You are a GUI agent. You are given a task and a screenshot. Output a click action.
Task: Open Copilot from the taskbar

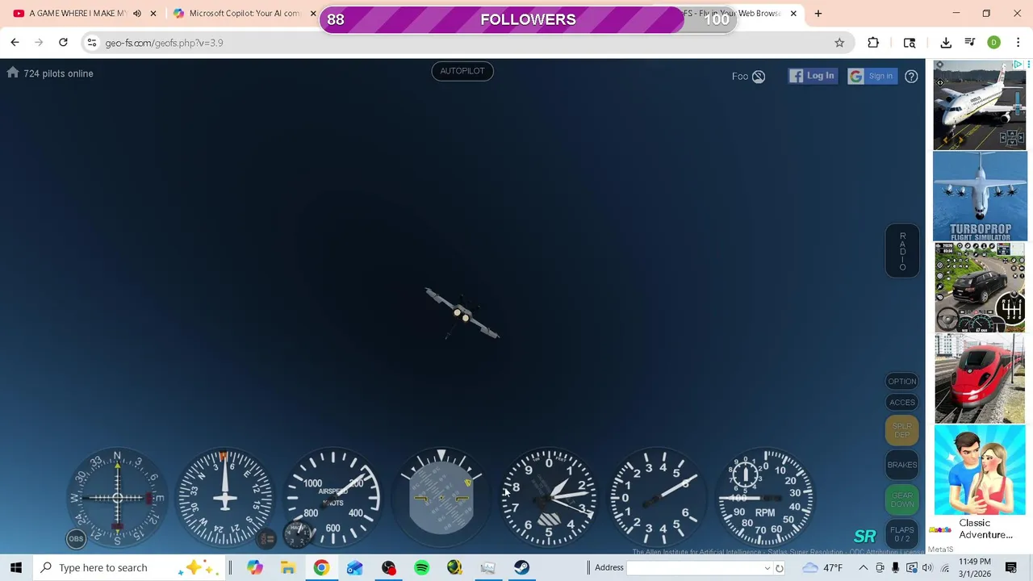pos(254,567)
